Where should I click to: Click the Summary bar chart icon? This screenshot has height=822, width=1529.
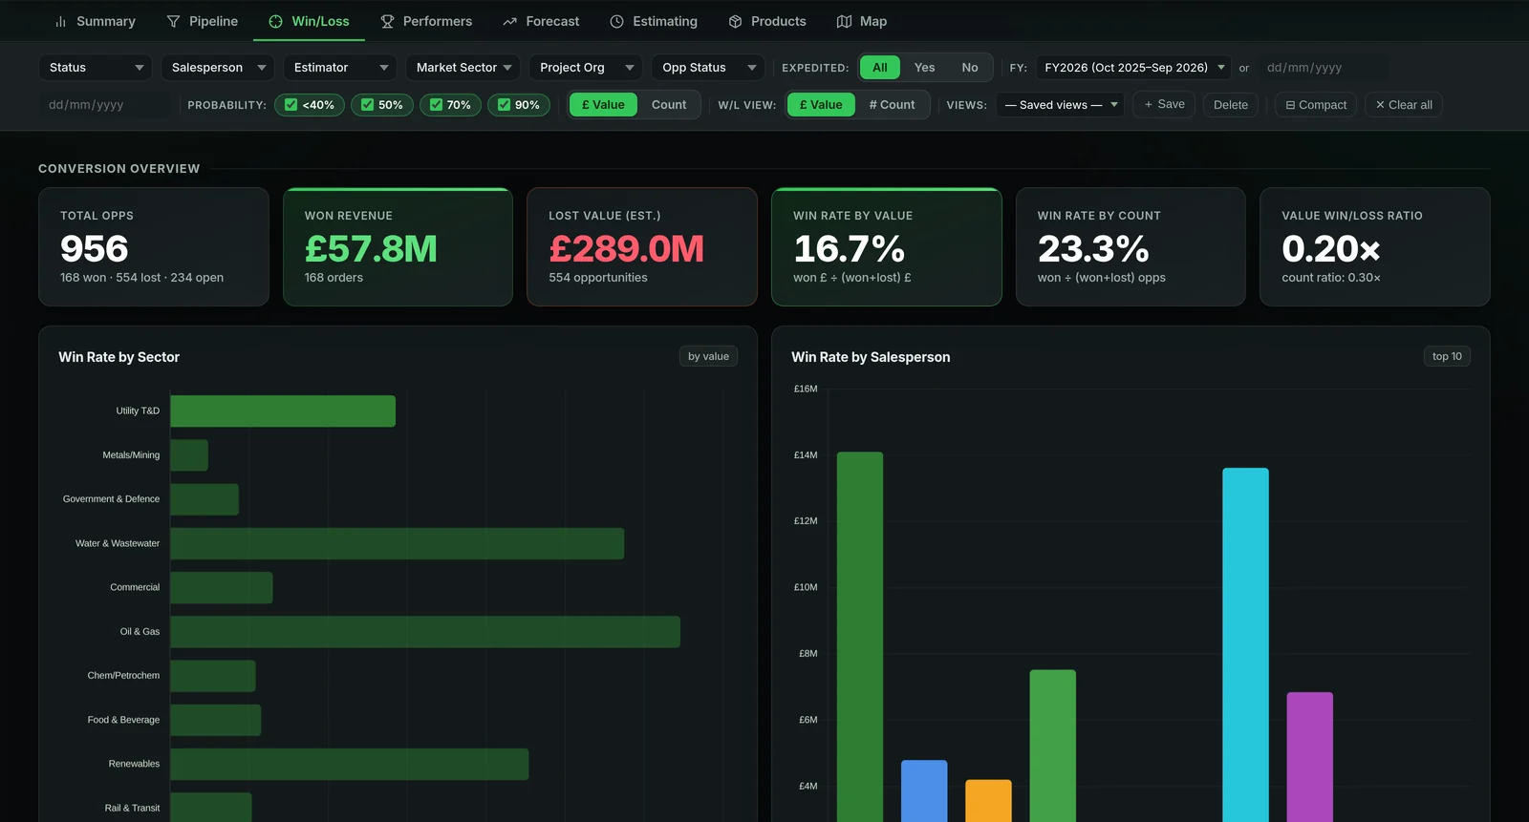coord(61,21)
